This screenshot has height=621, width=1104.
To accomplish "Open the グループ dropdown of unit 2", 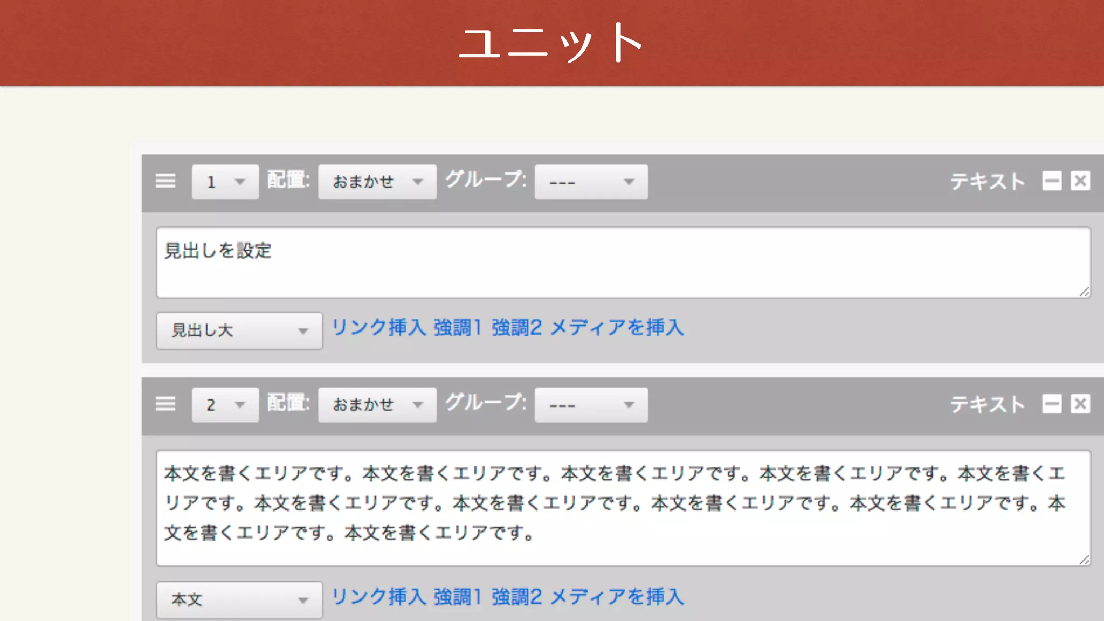I will (591, 405).
